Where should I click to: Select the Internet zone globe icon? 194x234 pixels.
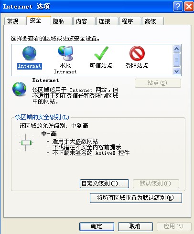pyautogui.click(x=29, y=53)
